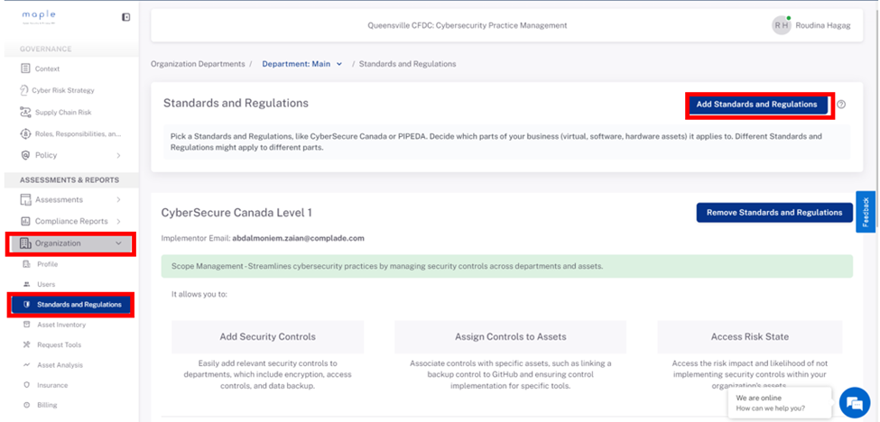Click the Organization building icon
Viewport: 880px width, 422px height.
pos(25,243)
